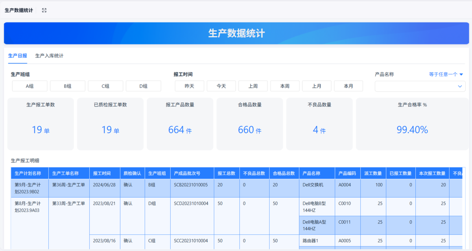The width and height of the screenshot is (472, 251).
Task: Select product cell Dell电脑A型144HZ
Action: pyautogui.click(x=317, y=225)
